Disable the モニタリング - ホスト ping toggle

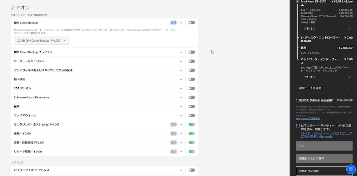[192, 125]
